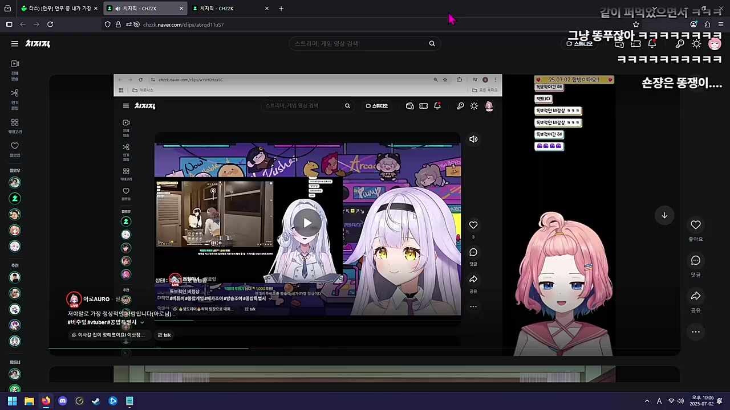Click the key icon in CHZZK header
The width and height of the screenshot is (730, 410).
click(680, 44)
